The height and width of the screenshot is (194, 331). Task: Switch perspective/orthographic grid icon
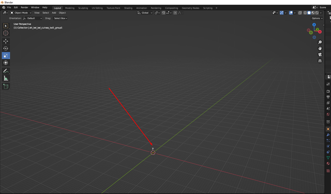[320, 61]
